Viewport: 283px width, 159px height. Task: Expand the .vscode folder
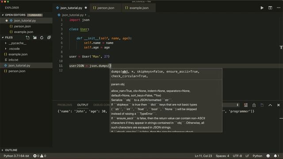pyautogui.click(x=14, y=49)
